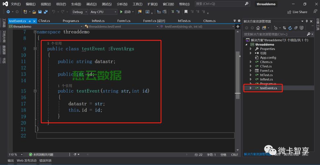Open the 输出 output panel tab
This screenshot has height=165, width=320.
11,160
